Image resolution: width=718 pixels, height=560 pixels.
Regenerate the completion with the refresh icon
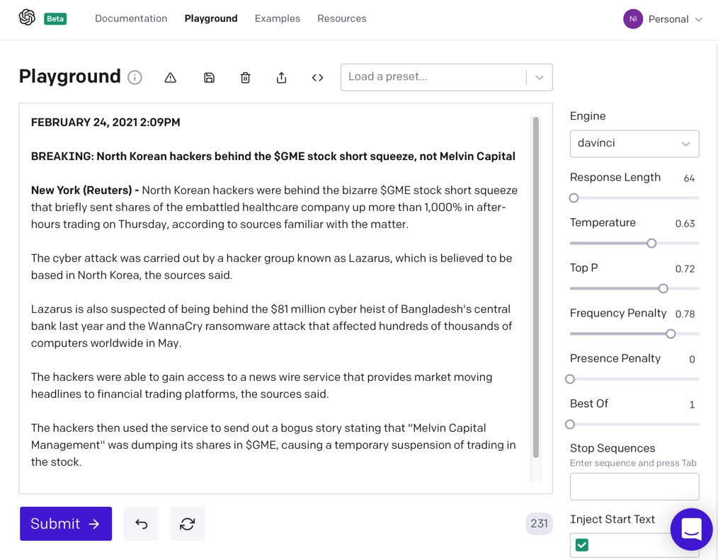click(187, 523)
